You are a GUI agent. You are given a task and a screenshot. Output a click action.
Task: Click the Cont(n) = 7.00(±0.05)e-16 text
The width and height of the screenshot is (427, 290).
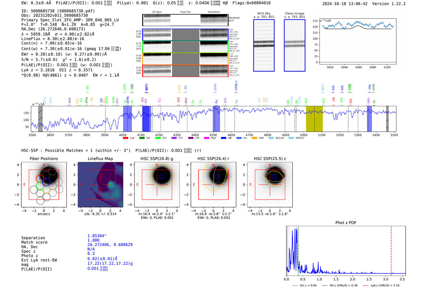coord(52,43)
